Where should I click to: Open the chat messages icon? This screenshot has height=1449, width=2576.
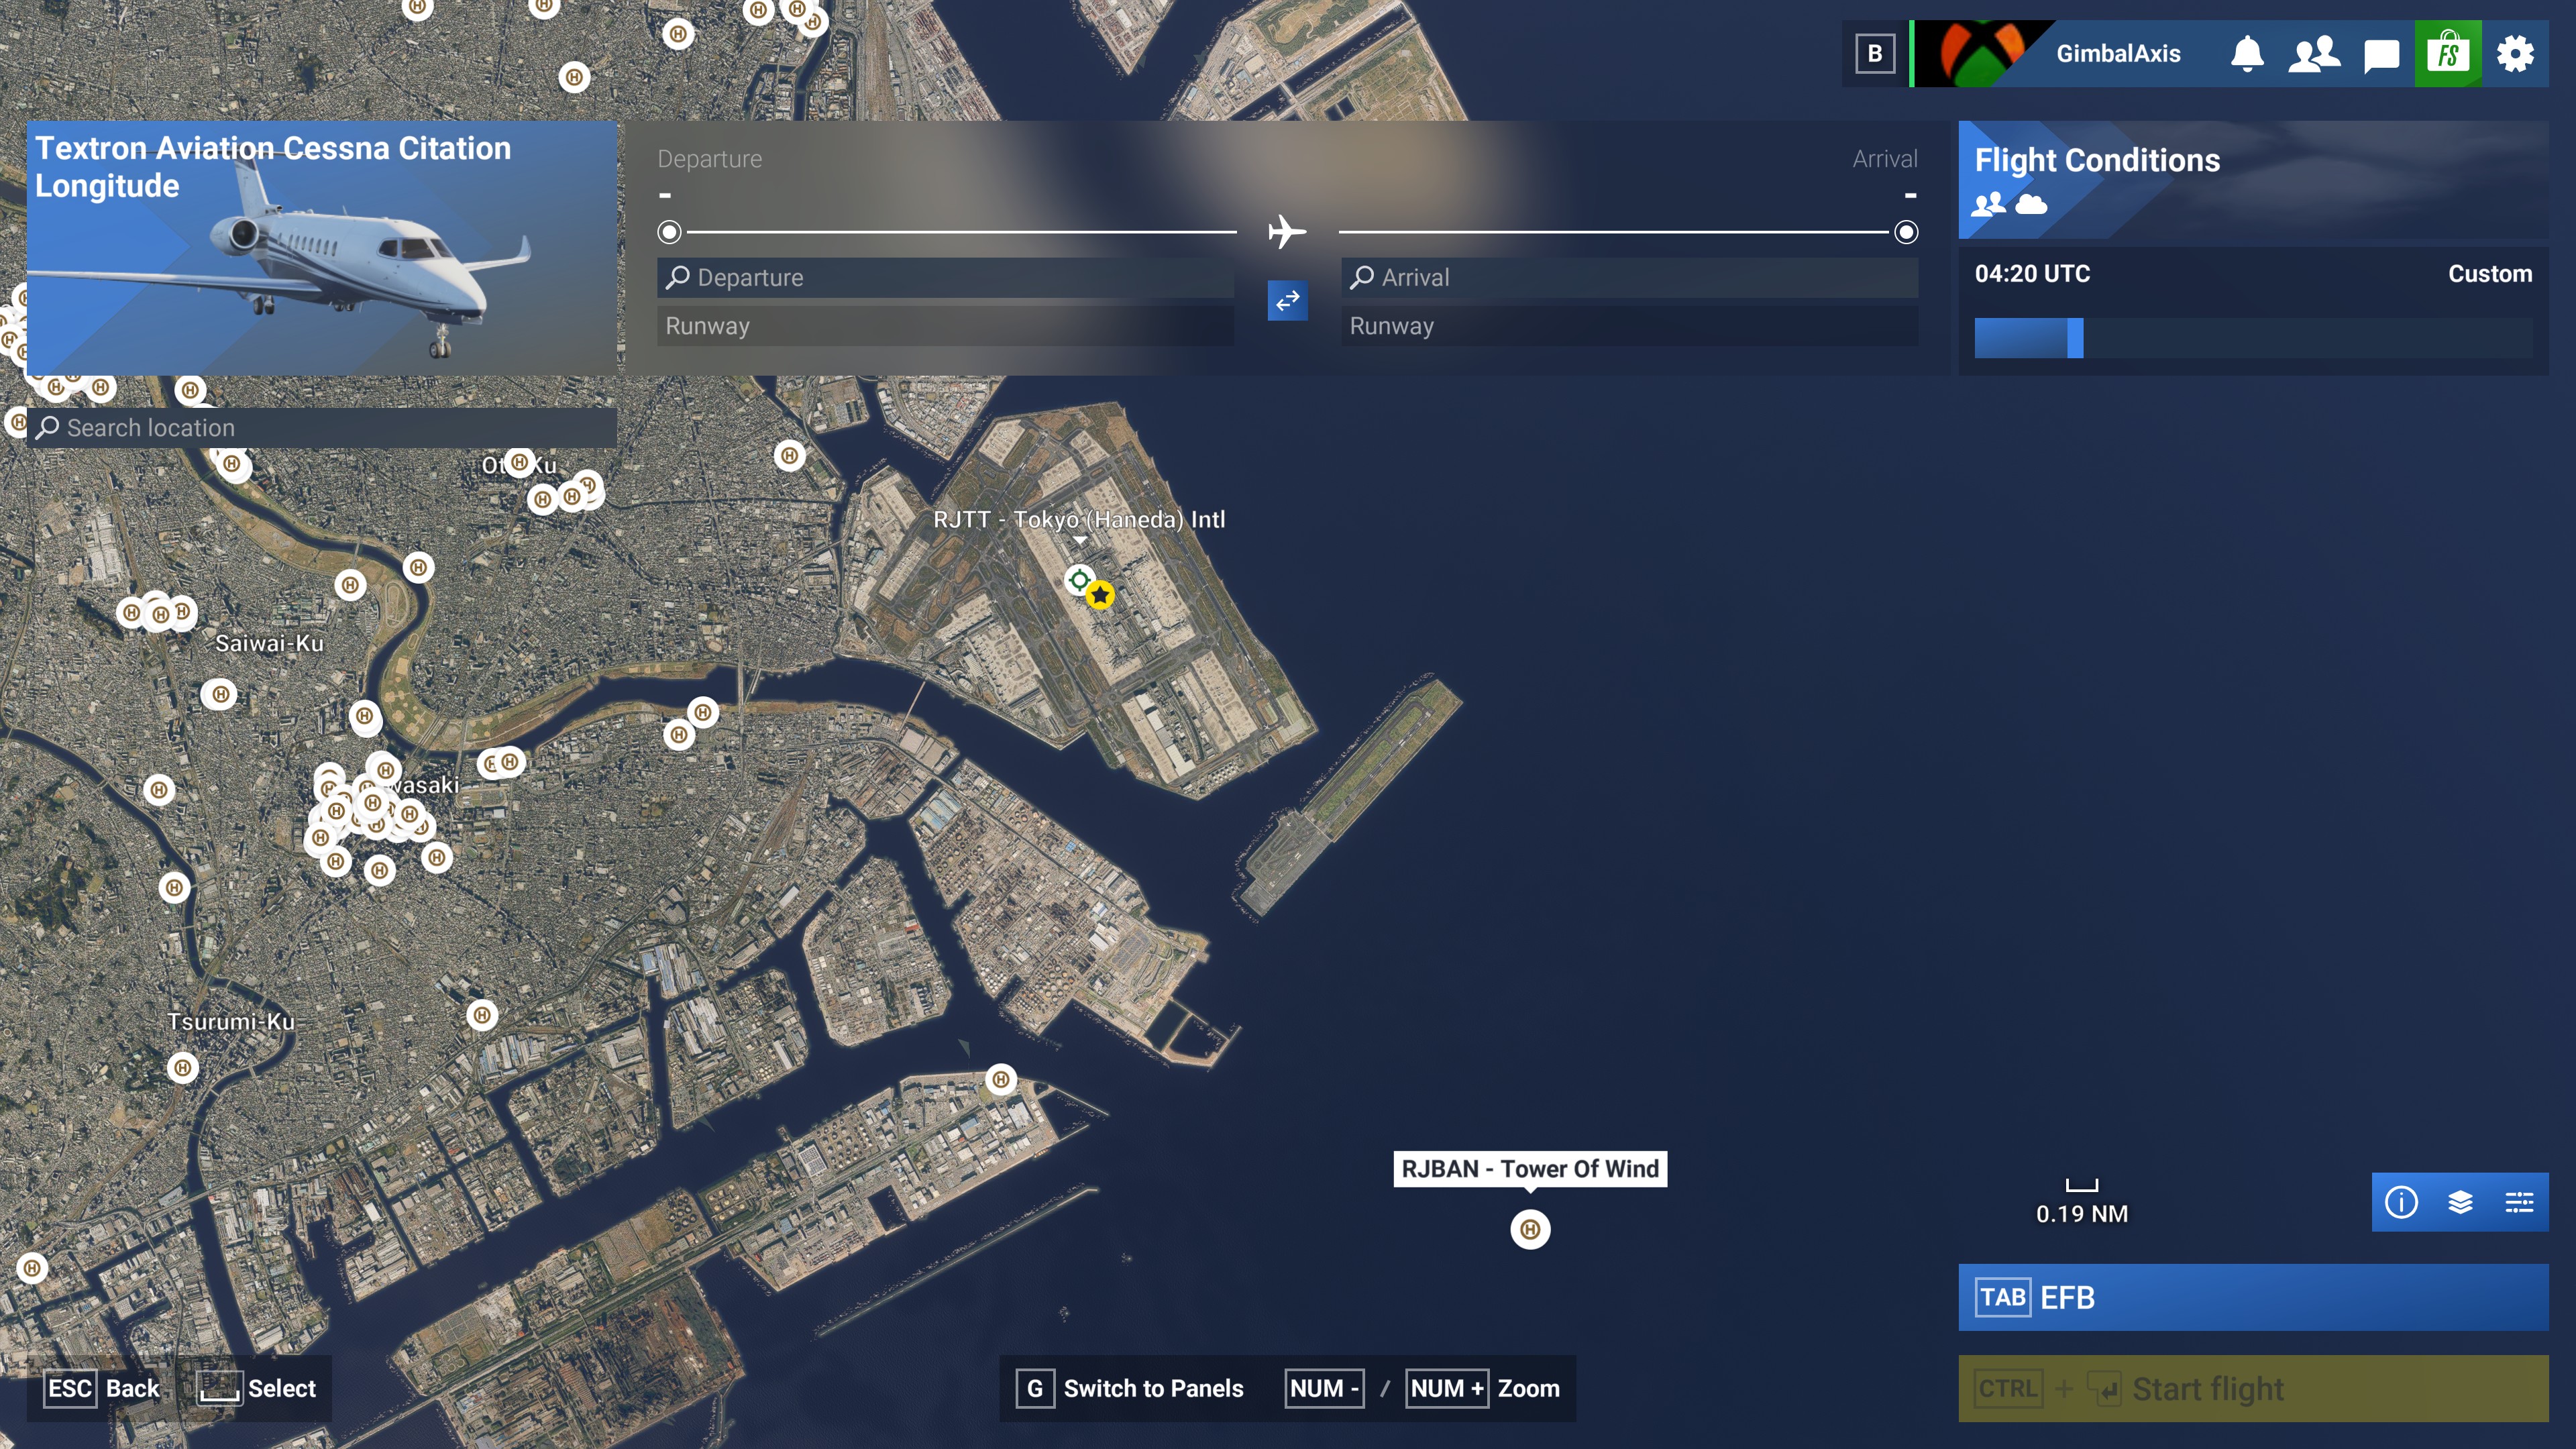[2381, 54]
